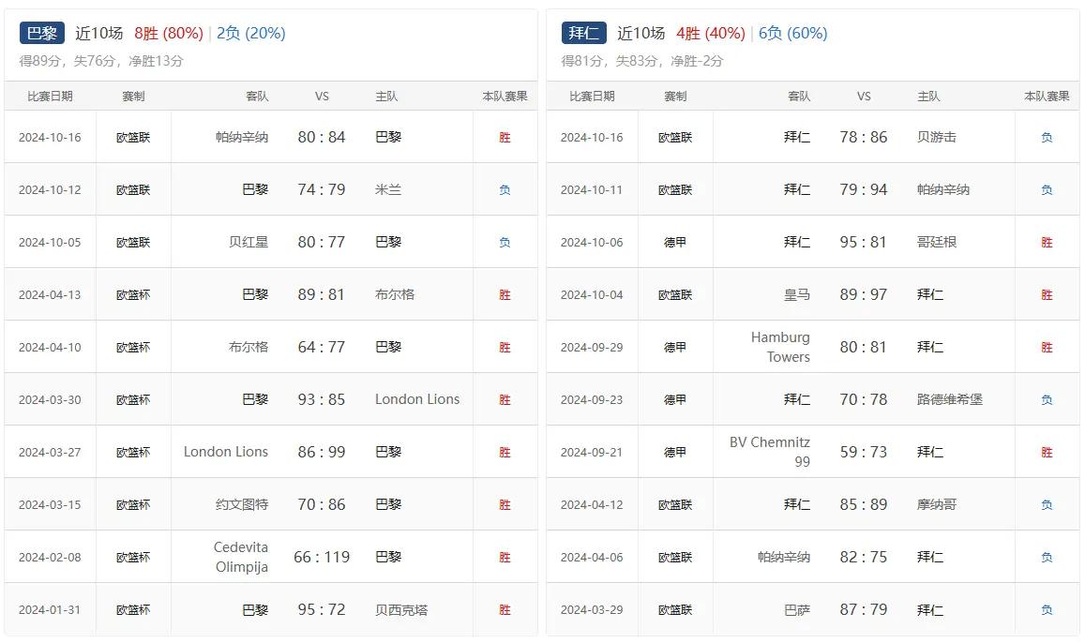
Task: Click the 80 : 81 score of Hamburg Towers game
Action: (x=864, y=347)
